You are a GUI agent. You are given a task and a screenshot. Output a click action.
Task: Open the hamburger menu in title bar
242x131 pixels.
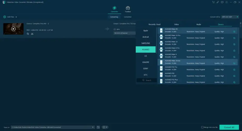[227, 2]
